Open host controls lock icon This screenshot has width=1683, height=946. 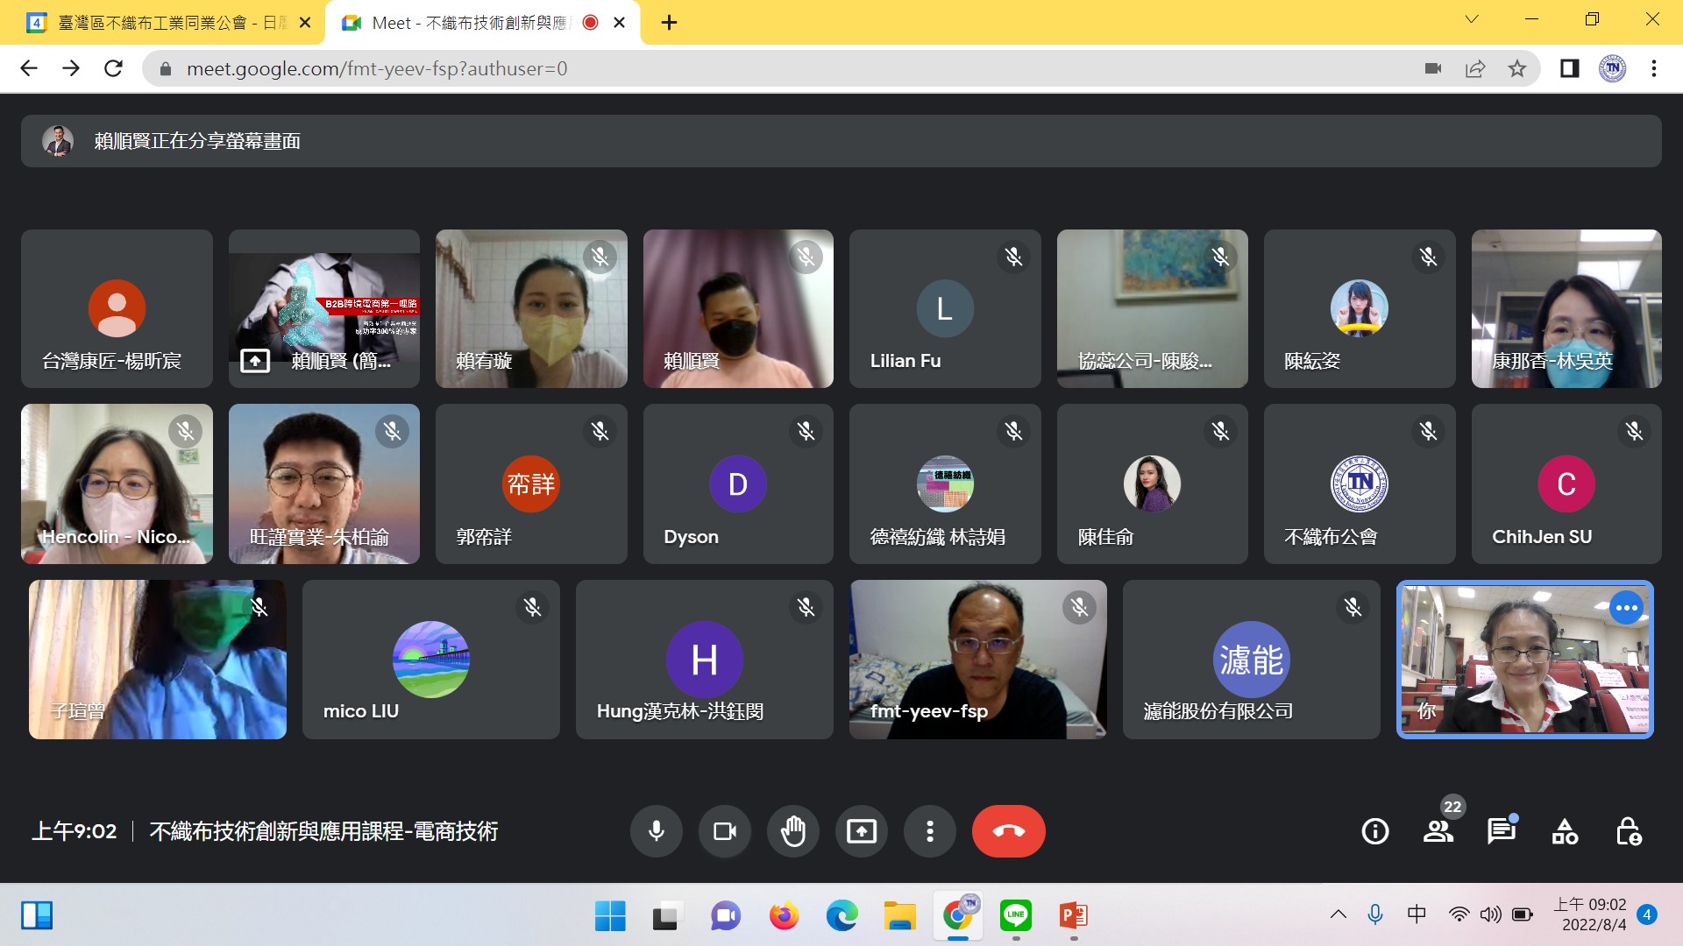click(1628, 830)
